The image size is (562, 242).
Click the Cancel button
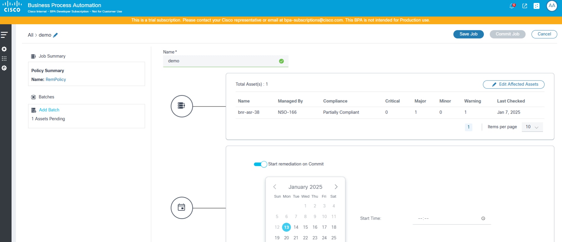coord(544,34)
